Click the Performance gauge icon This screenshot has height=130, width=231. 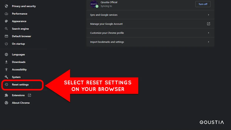[x=6, y=14]
